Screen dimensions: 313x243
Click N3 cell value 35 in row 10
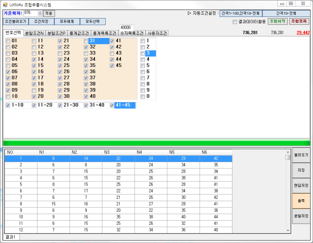(118, 217)
